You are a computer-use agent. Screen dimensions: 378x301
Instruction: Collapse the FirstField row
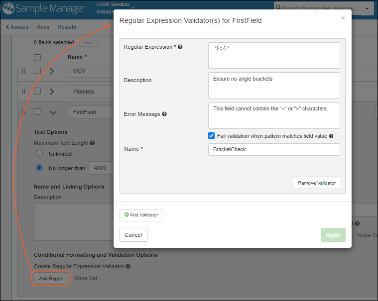[x=52, y=112]
